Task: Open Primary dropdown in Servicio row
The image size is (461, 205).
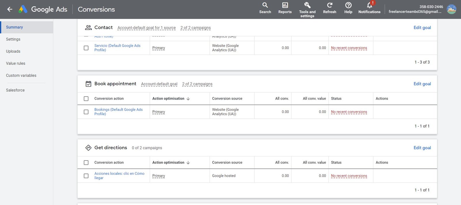Action: [x=158, y=48]
